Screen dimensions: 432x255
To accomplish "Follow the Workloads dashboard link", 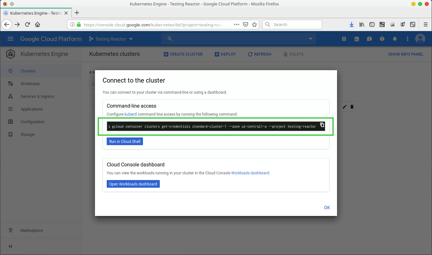I will (x=250, y=173).
